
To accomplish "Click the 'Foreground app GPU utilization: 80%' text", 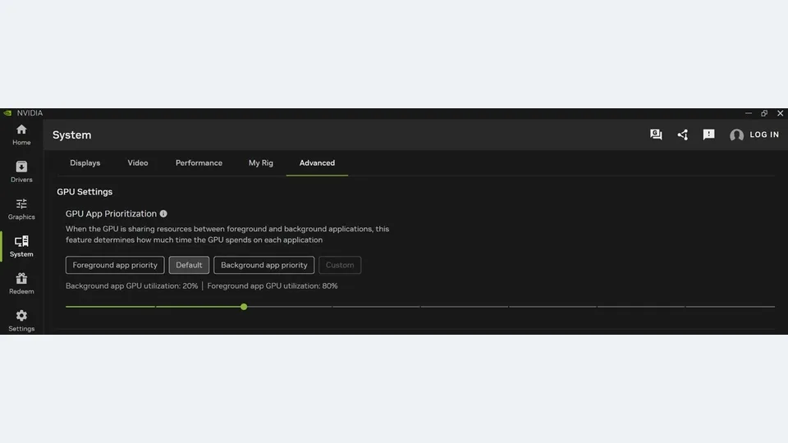I will pyautogui.click(x=273, y=285).
